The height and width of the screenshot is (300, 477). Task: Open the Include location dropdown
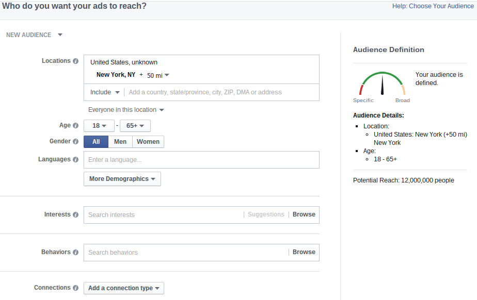click(105, 92)
